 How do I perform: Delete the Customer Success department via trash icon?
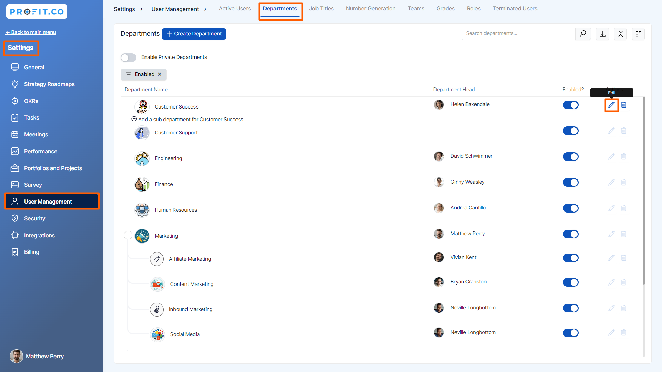click(624, 105)
